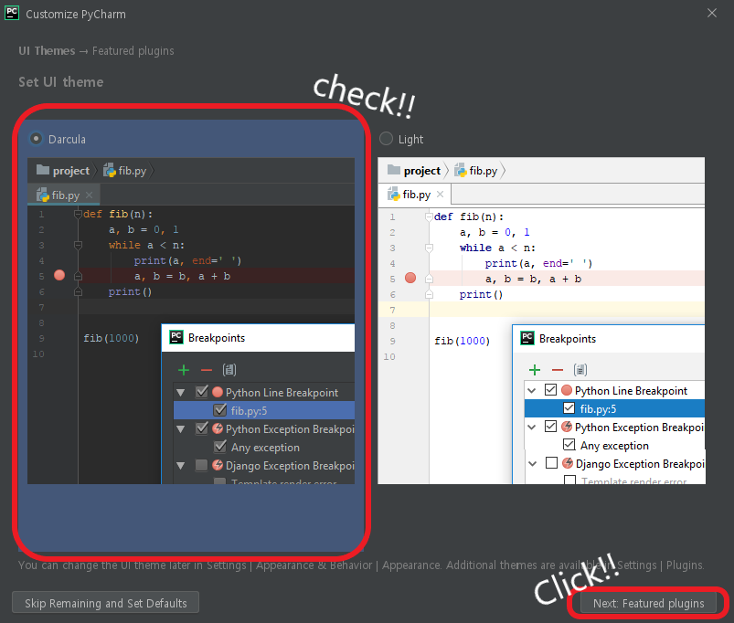Click Next: Featured plugins button

click(x=648, y=603)
